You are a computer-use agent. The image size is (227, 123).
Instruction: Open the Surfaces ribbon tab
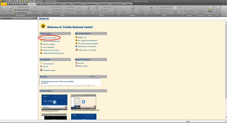pos(59,4)
